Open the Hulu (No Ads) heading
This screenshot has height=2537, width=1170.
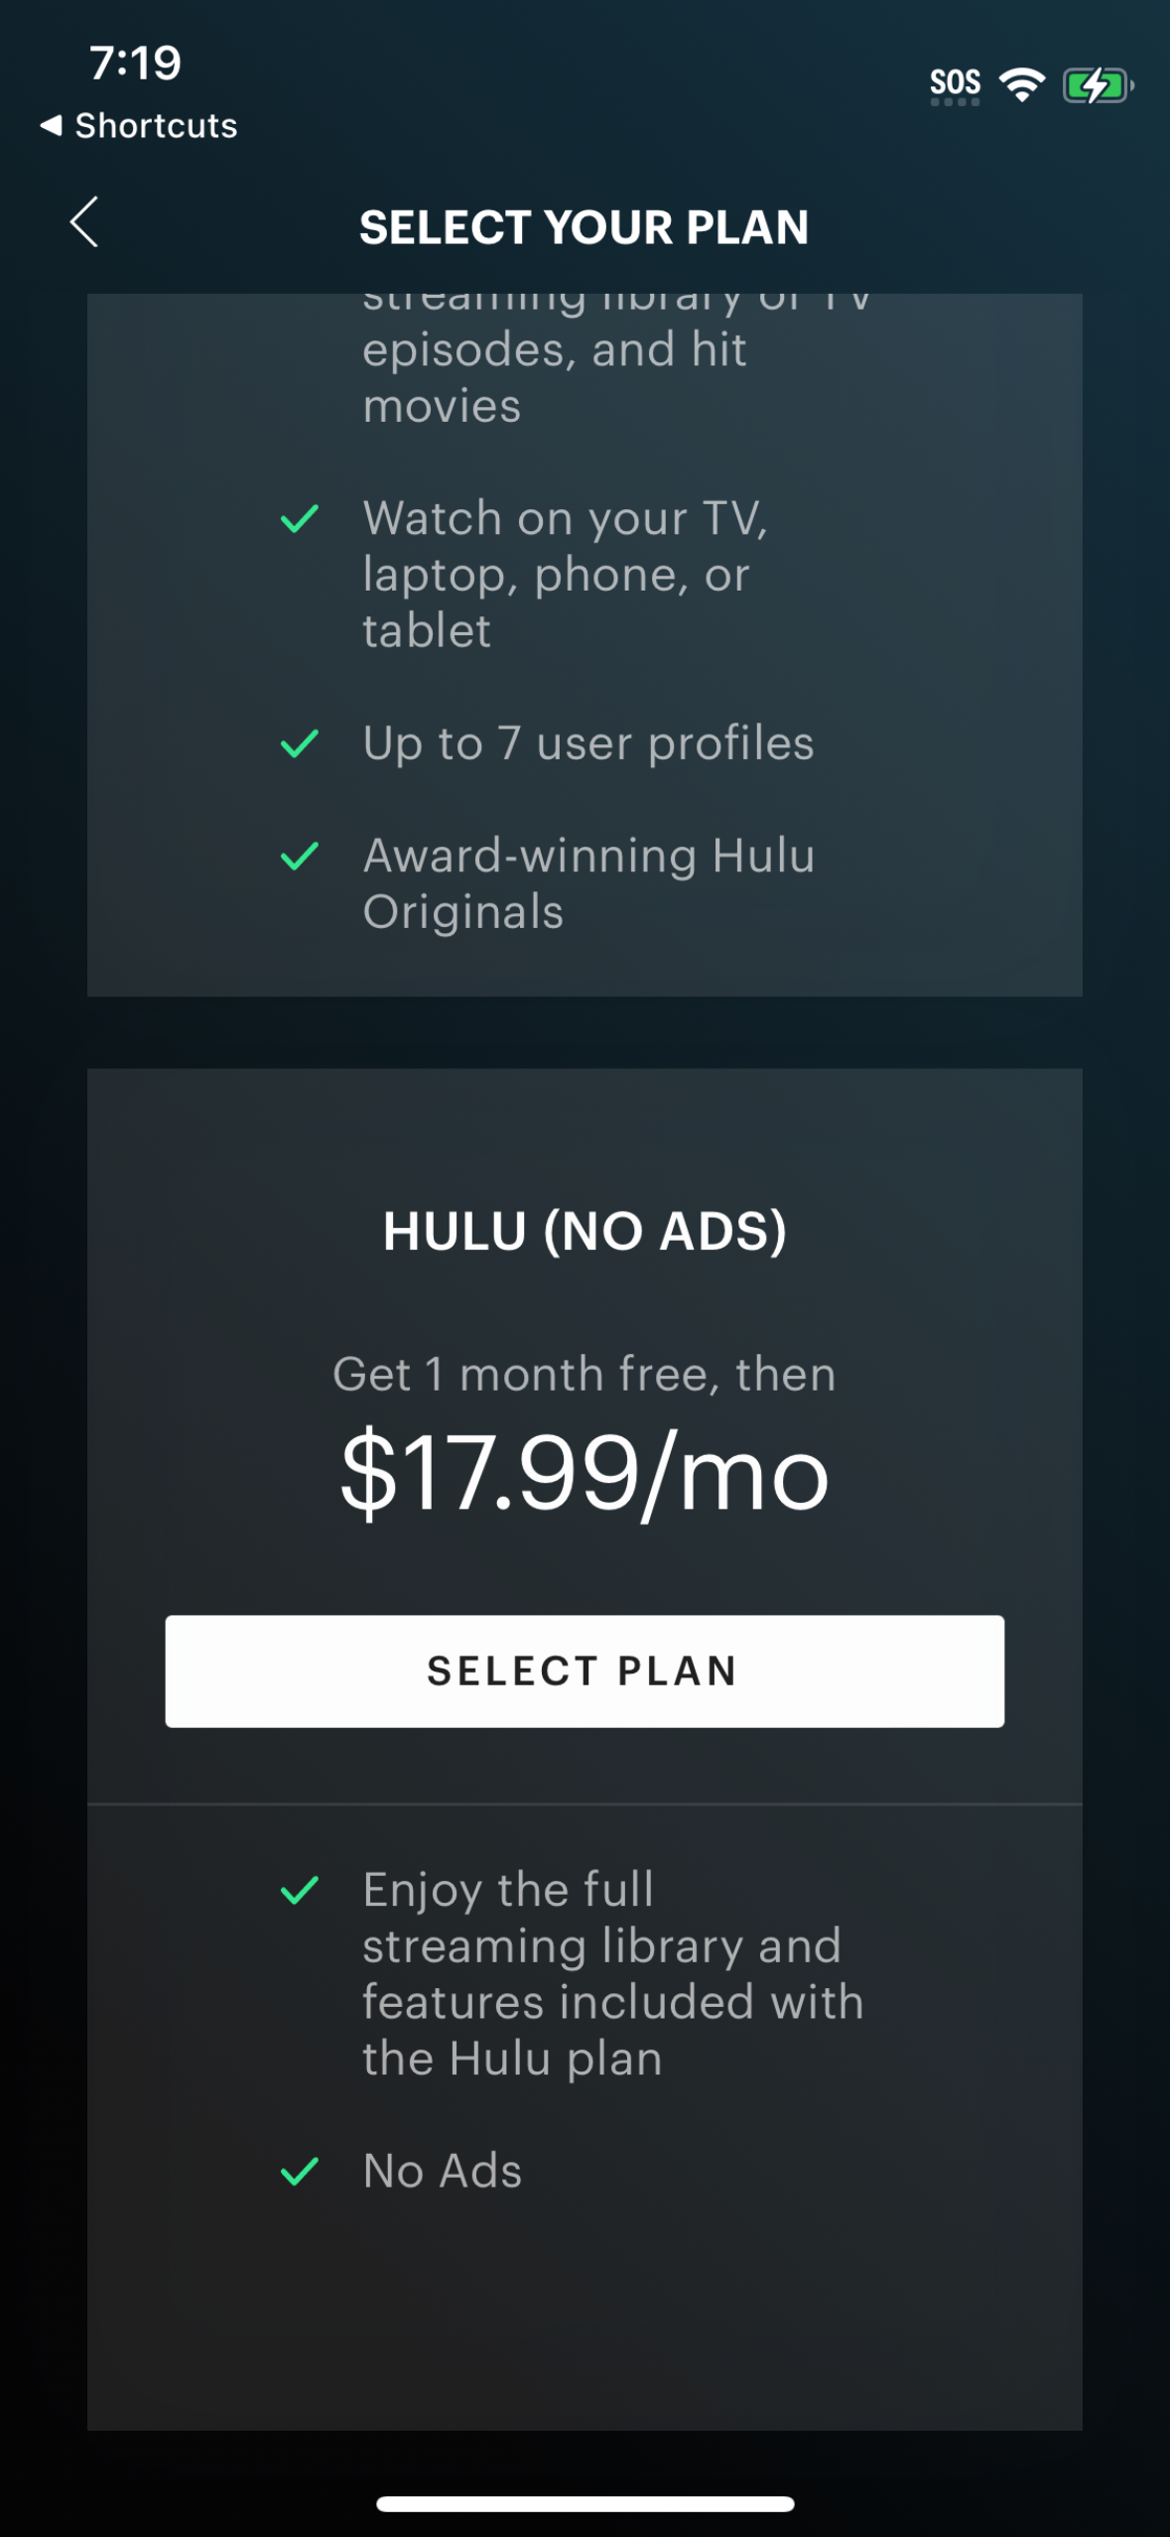(585, 1230)
